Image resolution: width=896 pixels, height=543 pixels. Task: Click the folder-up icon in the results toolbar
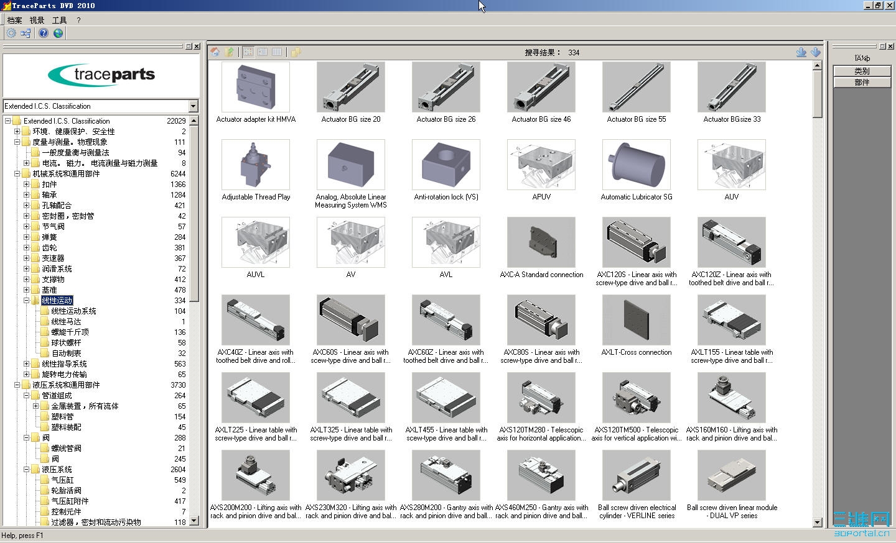click(230, 52)
